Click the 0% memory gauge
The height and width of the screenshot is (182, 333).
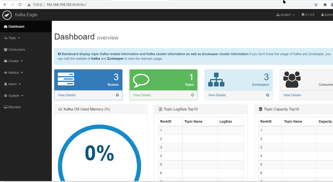(x=99, y=153)
